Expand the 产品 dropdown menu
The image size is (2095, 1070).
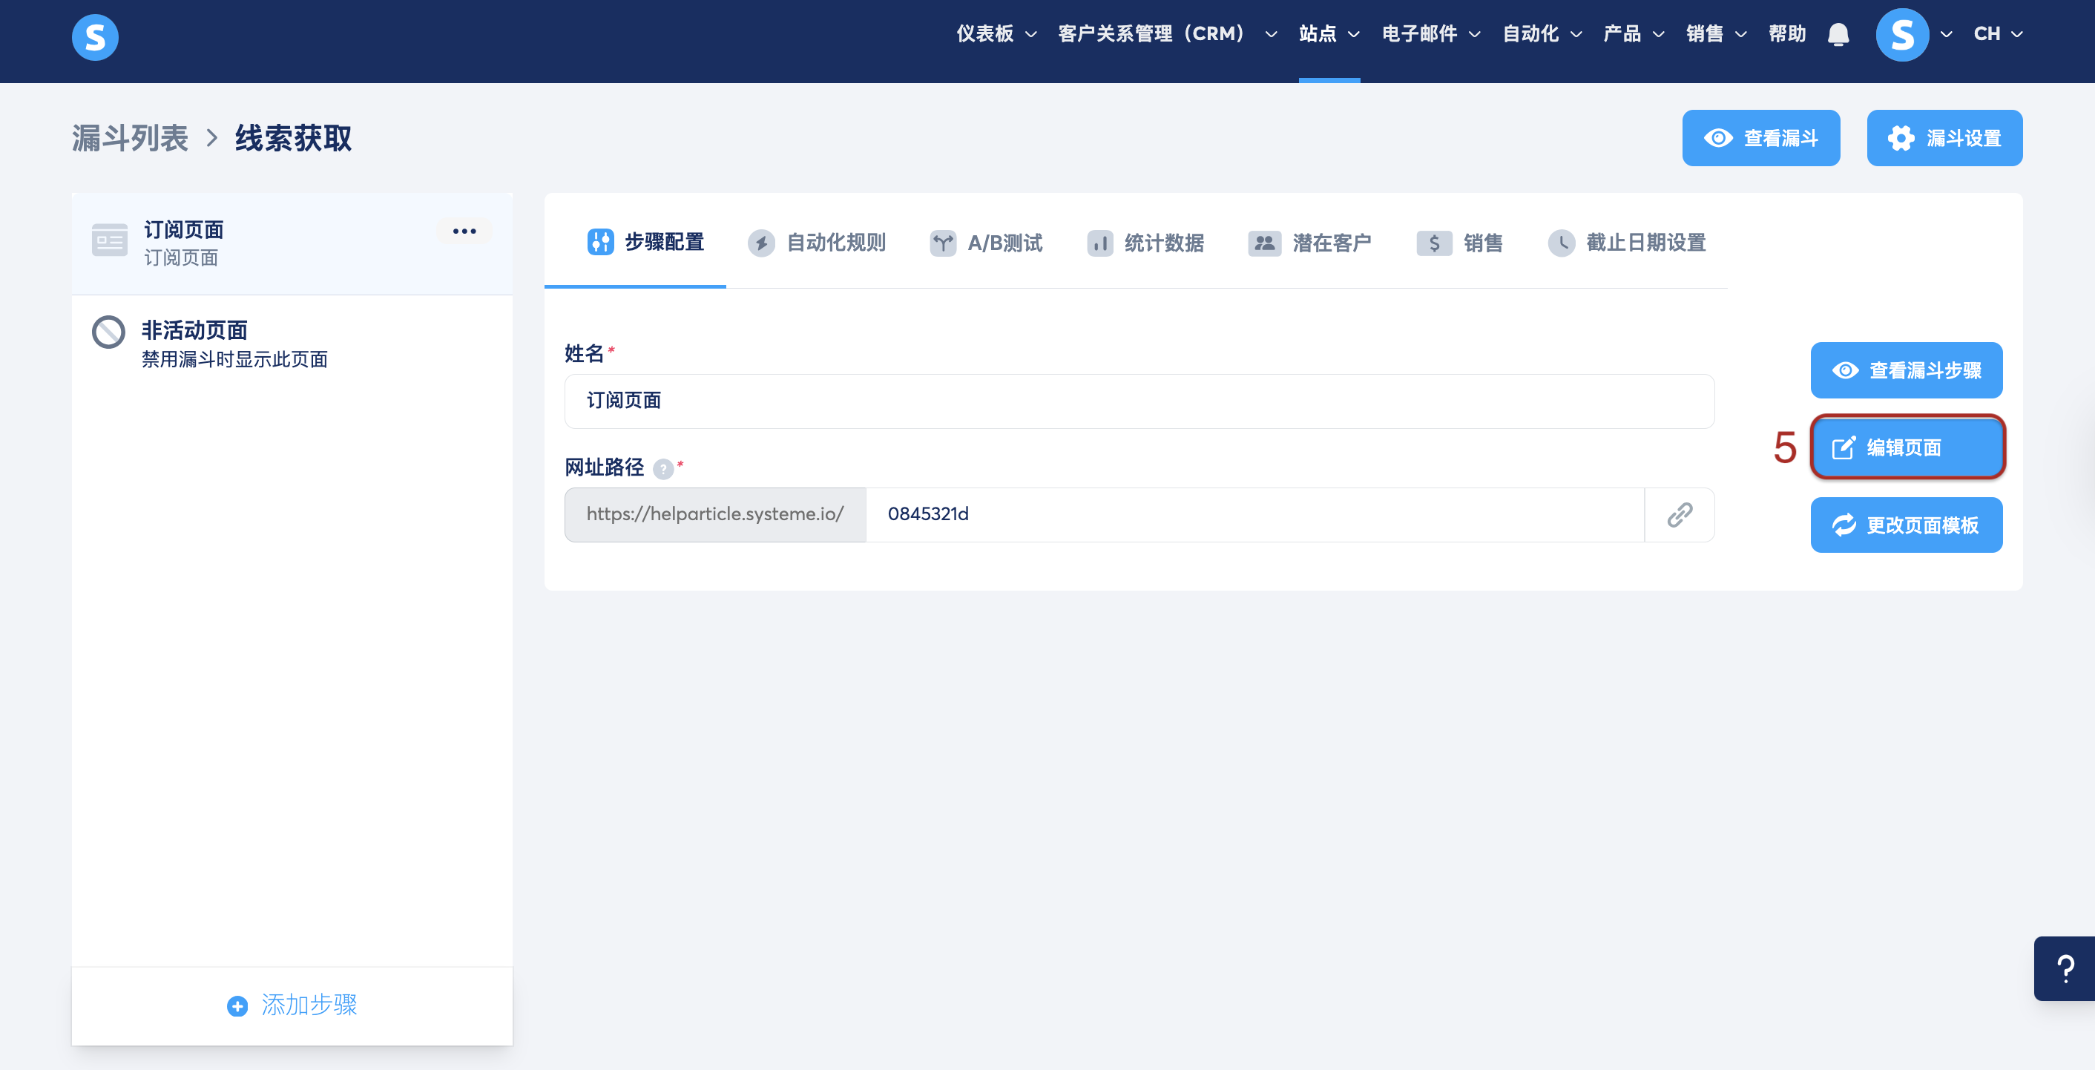pos(1634,33)
